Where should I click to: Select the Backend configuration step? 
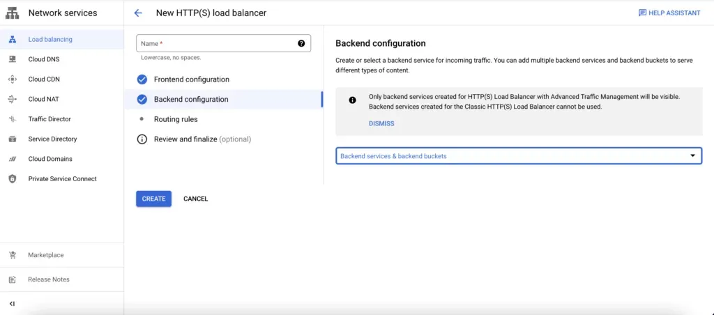(x=223, y=99)
